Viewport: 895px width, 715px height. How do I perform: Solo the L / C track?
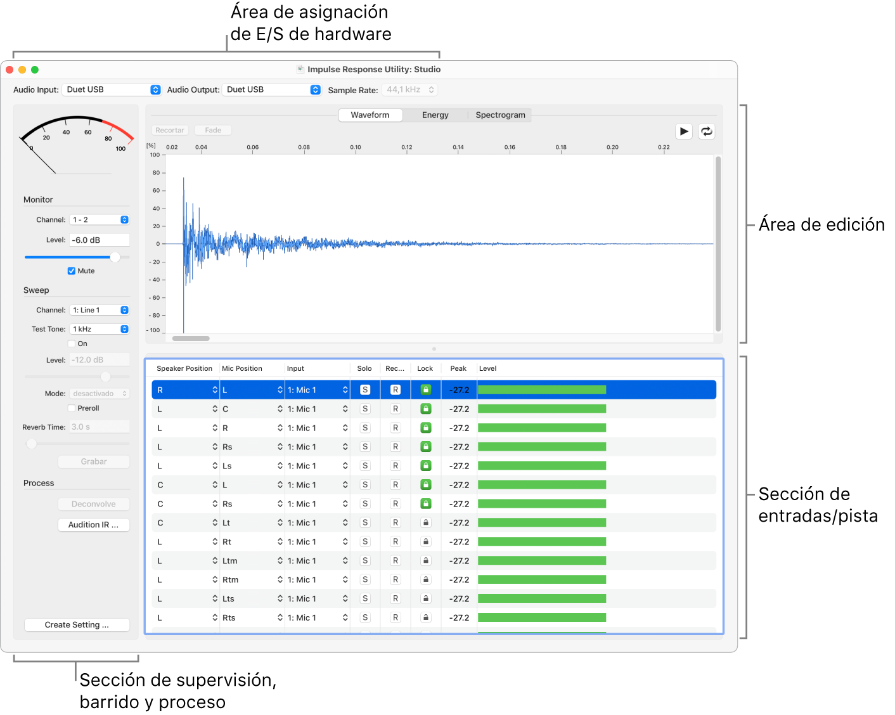tap(365, 409)
